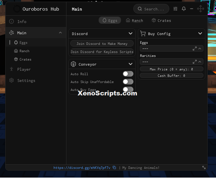Open notifications bell icon
Screen dimensions: 216x186
coord(184,9)
